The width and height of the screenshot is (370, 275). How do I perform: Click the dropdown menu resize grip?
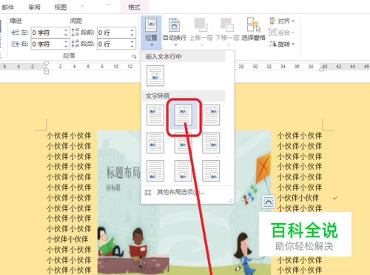point(231,201)
